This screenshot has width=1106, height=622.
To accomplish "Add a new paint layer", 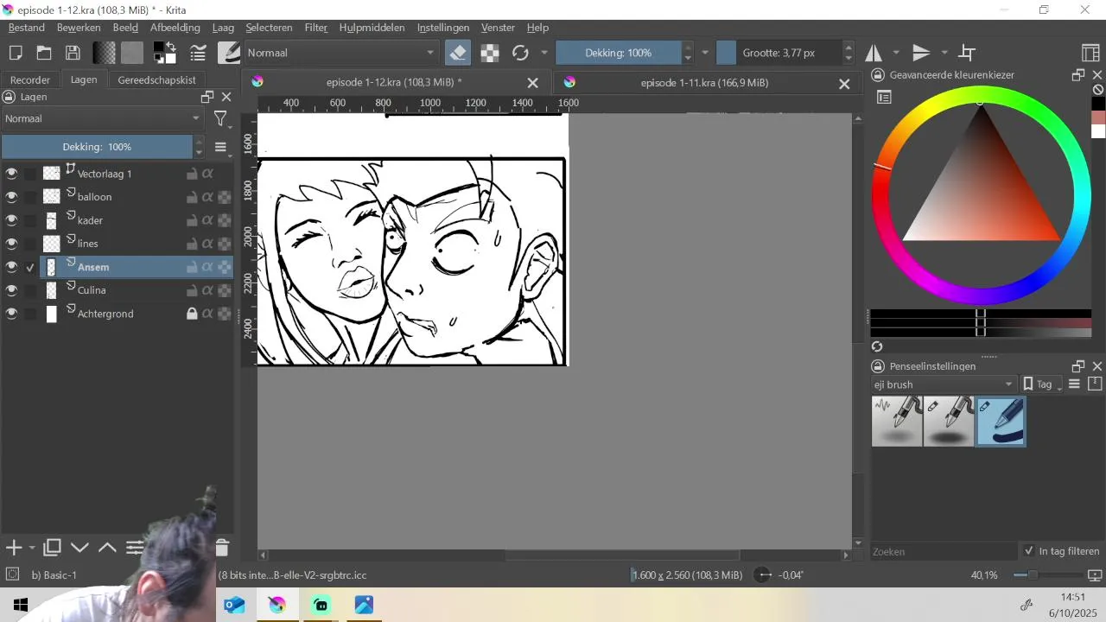I will [x=14, y=548].
